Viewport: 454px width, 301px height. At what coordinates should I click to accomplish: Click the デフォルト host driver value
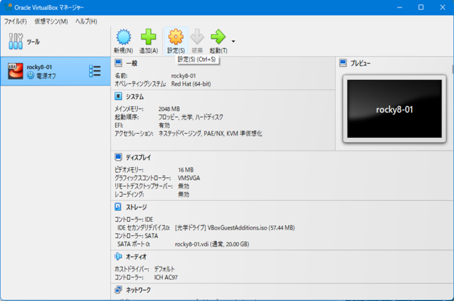[164, 269]
